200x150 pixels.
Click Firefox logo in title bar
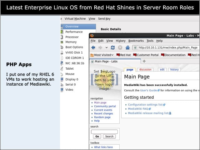click(x=92, y=35)
